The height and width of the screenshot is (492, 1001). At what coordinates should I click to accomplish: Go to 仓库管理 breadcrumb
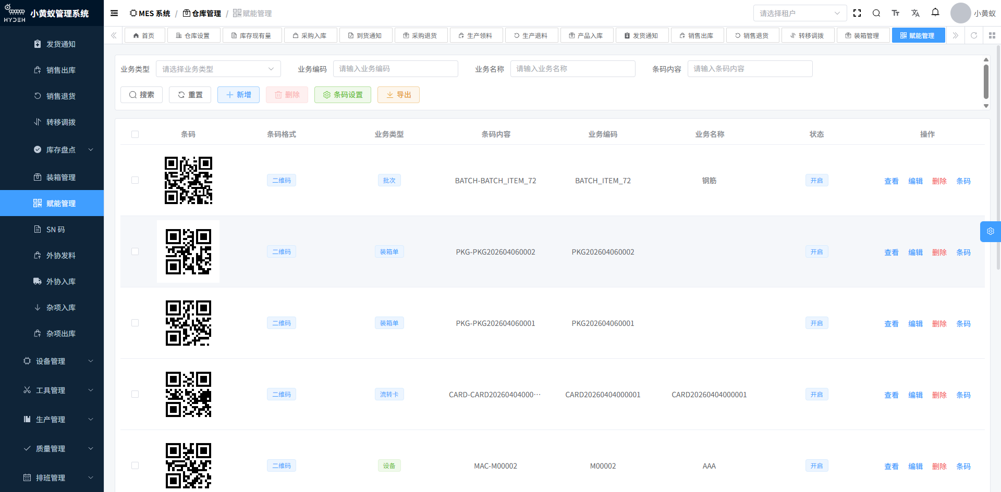tap(202, 13)
